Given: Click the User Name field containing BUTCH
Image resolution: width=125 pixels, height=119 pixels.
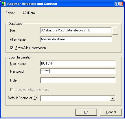Looking at the screenshot, I should 78,63.
